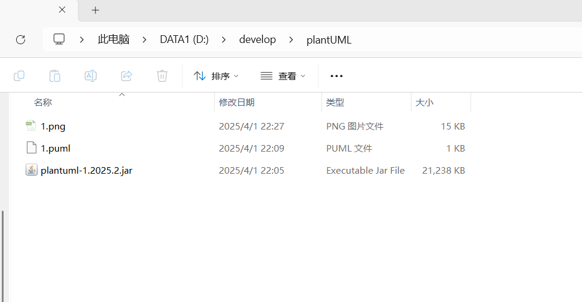This screenshot has height=302, width=582.
Task: Select the 1.puml file
Action: (x=55, y=148)
